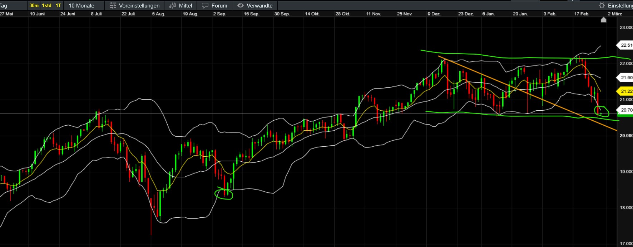Select the 30m timeframe button

[34, 5]
